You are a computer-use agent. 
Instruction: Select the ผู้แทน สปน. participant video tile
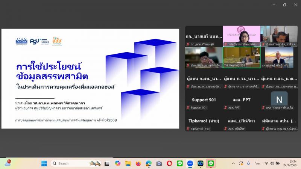pos(204,57)
